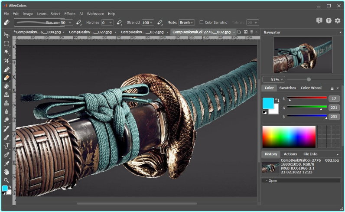Image resolution: width=345 pixels, height=212 pixels.
Task: Expand the 51% zoom level dropdown
Action: coord(275,79)
